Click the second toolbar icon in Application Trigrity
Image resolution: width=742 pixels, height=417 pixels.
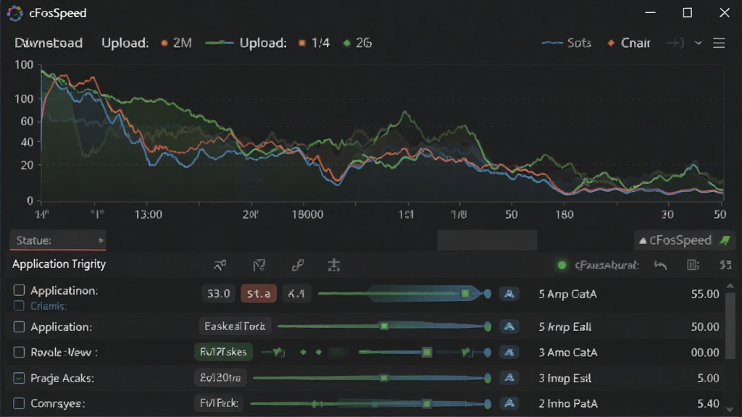[x=259, y=265]
